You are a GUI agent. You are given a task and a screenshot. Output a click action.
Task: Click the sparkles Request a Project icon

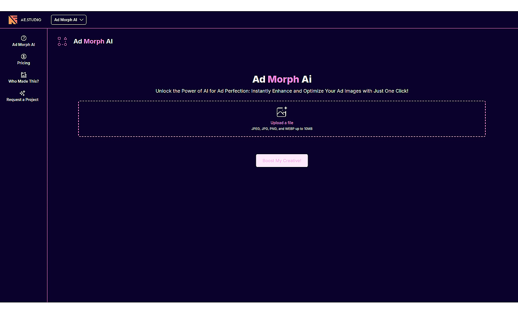coord(23,93)
